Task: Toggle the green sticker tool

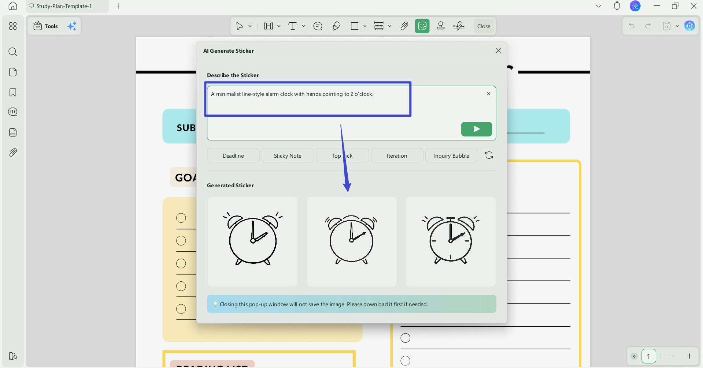Action: click(x=422, y=26)
